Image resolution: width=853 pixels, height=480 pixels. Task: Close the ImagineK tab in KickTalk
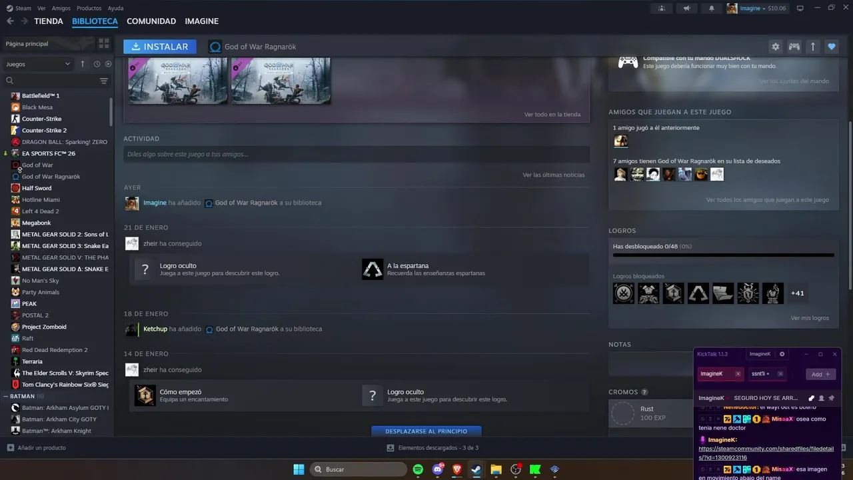pyautogui.click(x=738, y=374)
